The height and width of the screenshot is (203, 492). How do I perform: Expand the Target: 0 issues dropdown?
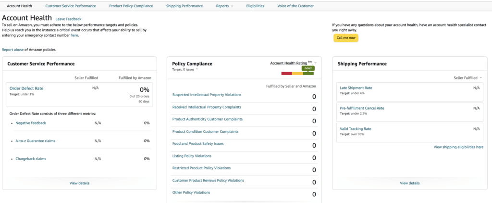(185, 69)
